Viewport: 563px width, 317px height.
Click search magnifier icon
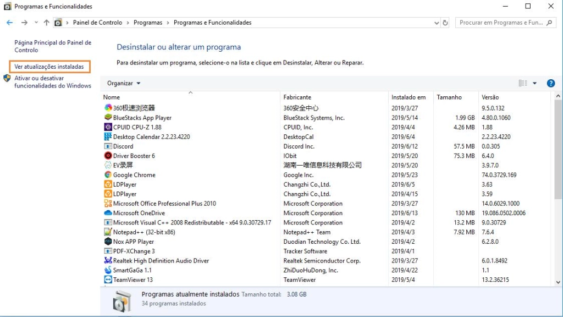coord(549,23)
